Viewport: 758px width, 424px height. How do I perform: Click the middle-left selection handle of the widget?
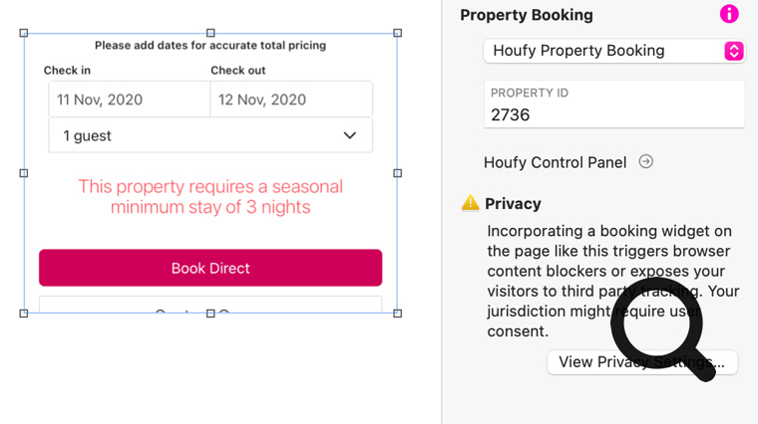pos(24,173)
